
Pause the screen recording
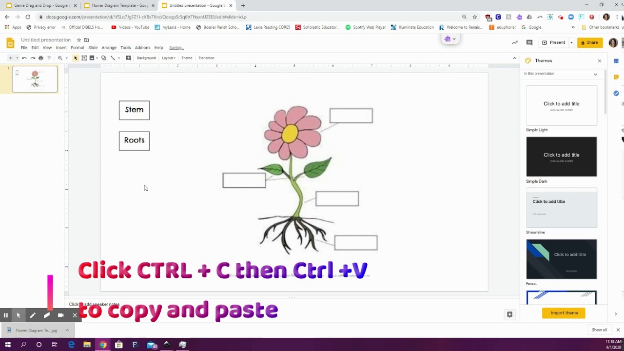(x=6, y=315)
